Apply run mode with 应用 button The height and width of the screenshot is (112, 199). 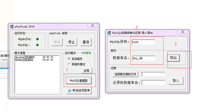[x=86, y=71]
